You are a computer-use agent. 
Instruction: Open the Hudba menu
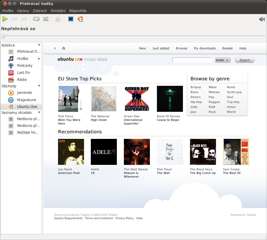click(x=8, y=11)
